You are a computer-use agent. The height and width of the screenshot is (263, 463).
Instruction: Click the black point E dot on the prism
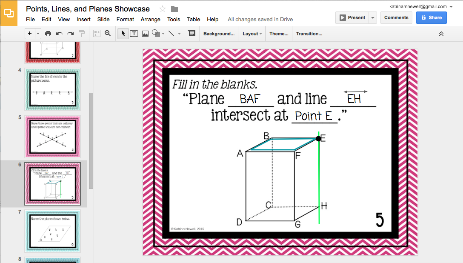(x=318, y=138)
